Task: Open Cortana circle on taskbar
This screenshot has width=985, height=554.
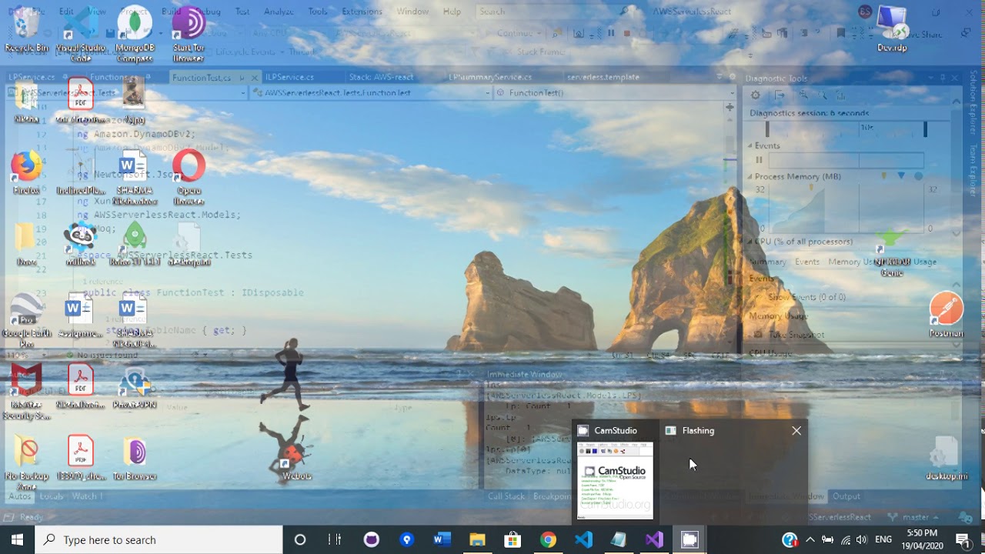Action: coord(300,539)
